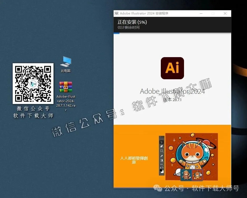Expand hidden tools via the ellipsis in the toolbar
The width and height of the screenshot is (247, 198).
[x=161, y=164]
